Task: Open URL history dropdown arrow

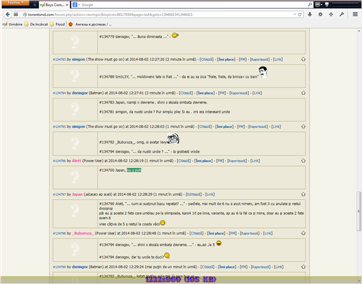Action: 295,15
